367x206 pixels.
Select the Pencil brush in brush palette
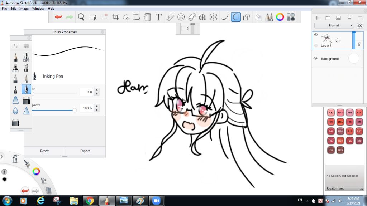click(15, 57)
